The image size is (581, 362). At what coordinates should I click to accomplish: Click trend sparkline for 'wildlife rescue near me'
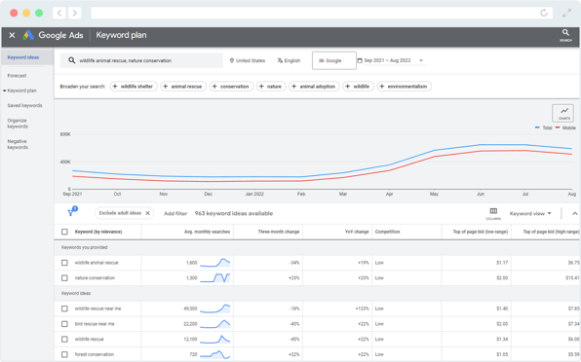214,308
